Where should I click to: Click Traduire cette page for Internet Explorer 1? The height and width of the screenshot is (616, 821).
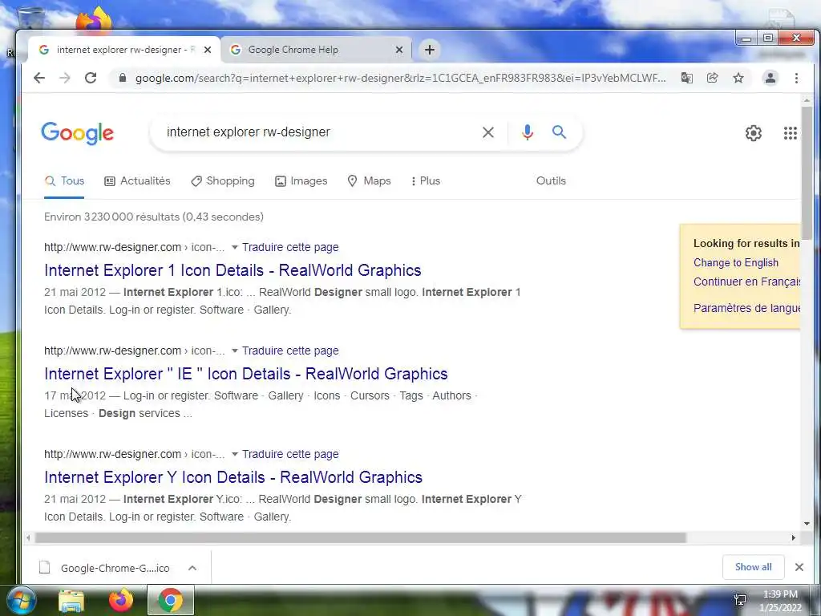(290, 247)
